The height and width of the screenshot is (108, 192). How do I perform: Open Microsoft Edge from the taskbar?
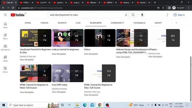(85, 105)
